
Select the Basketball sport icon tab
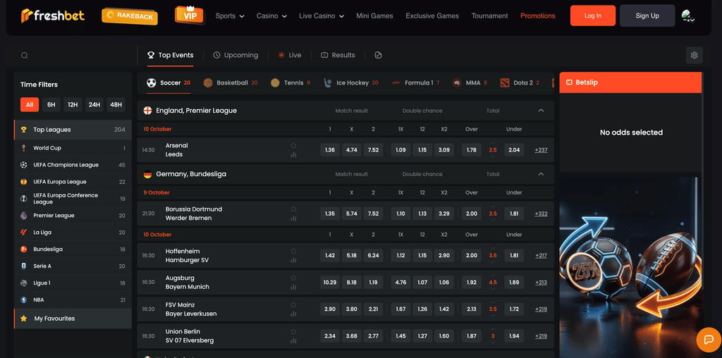click(231, 83)
